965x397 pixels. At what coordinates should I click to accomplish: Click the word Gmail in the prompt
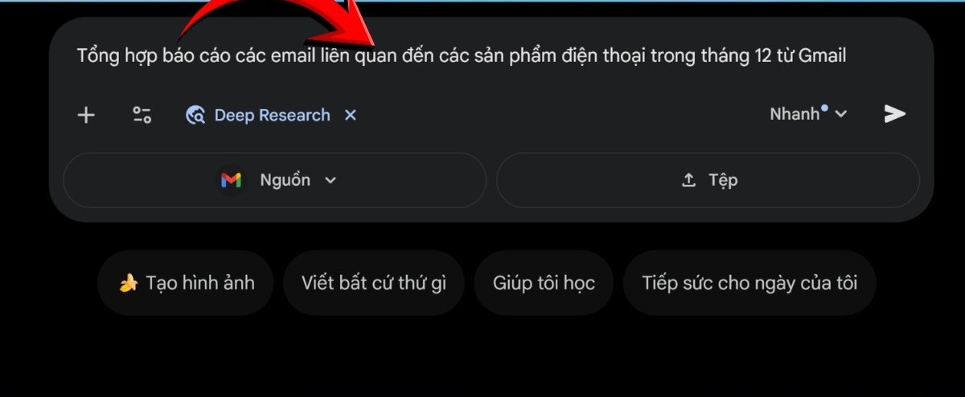822,55
